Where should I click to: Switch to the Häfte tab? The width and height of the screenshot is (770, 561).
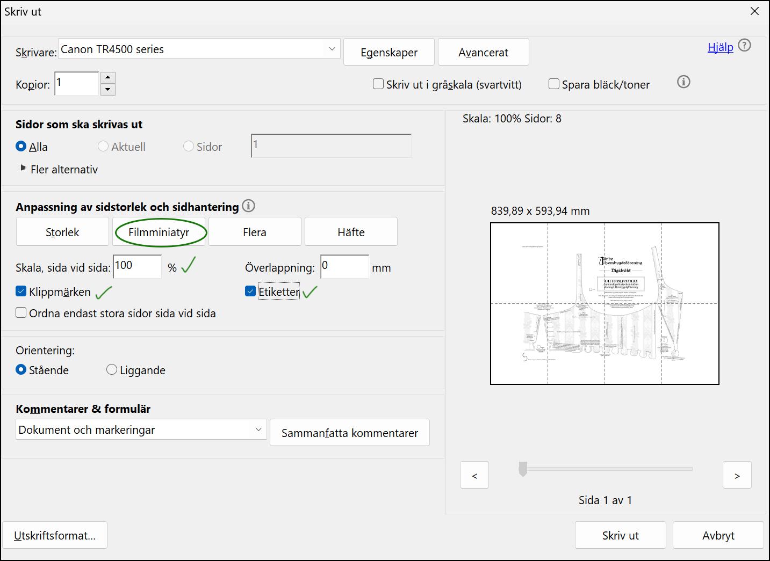tap(351, 232)
